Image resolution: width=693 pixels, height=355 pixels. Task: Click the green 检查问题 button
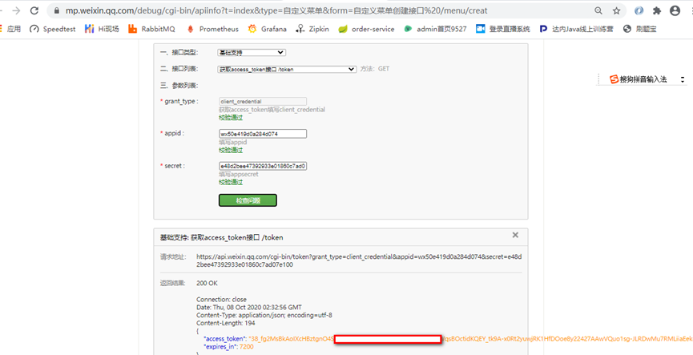coord(248,200)
